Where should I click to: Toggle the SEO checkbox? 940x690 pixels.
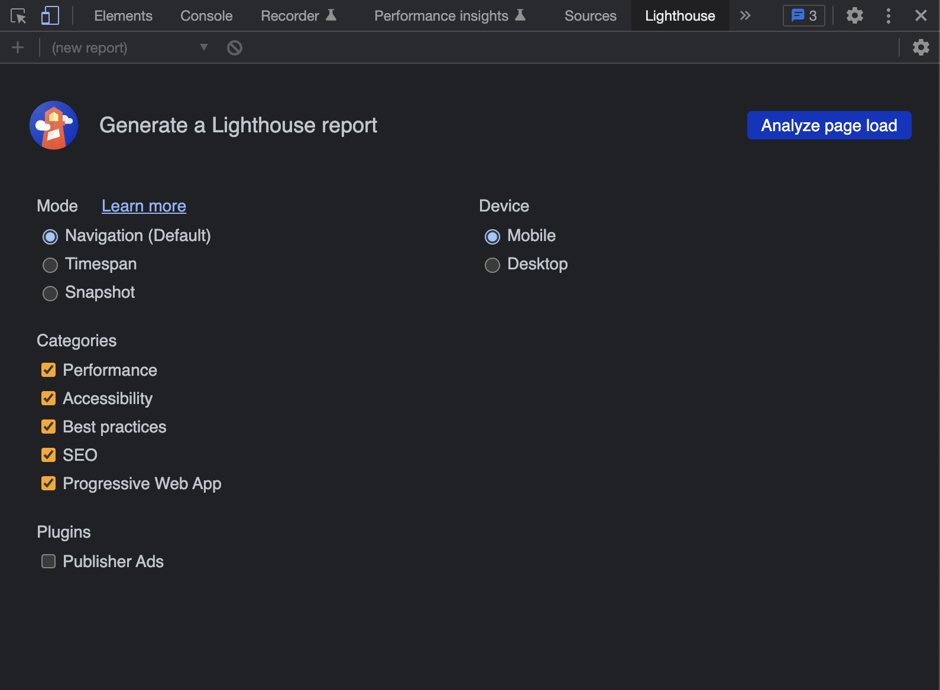[48, 455]
